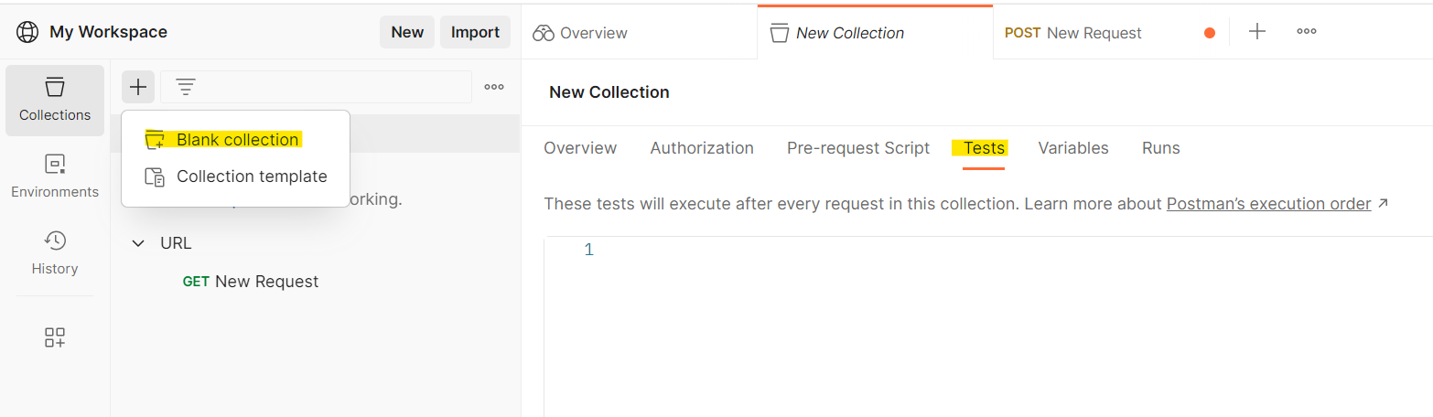Open the Collections sidebar section
1433x417 pixels.
pyautogui.click(x=55, y=101)
